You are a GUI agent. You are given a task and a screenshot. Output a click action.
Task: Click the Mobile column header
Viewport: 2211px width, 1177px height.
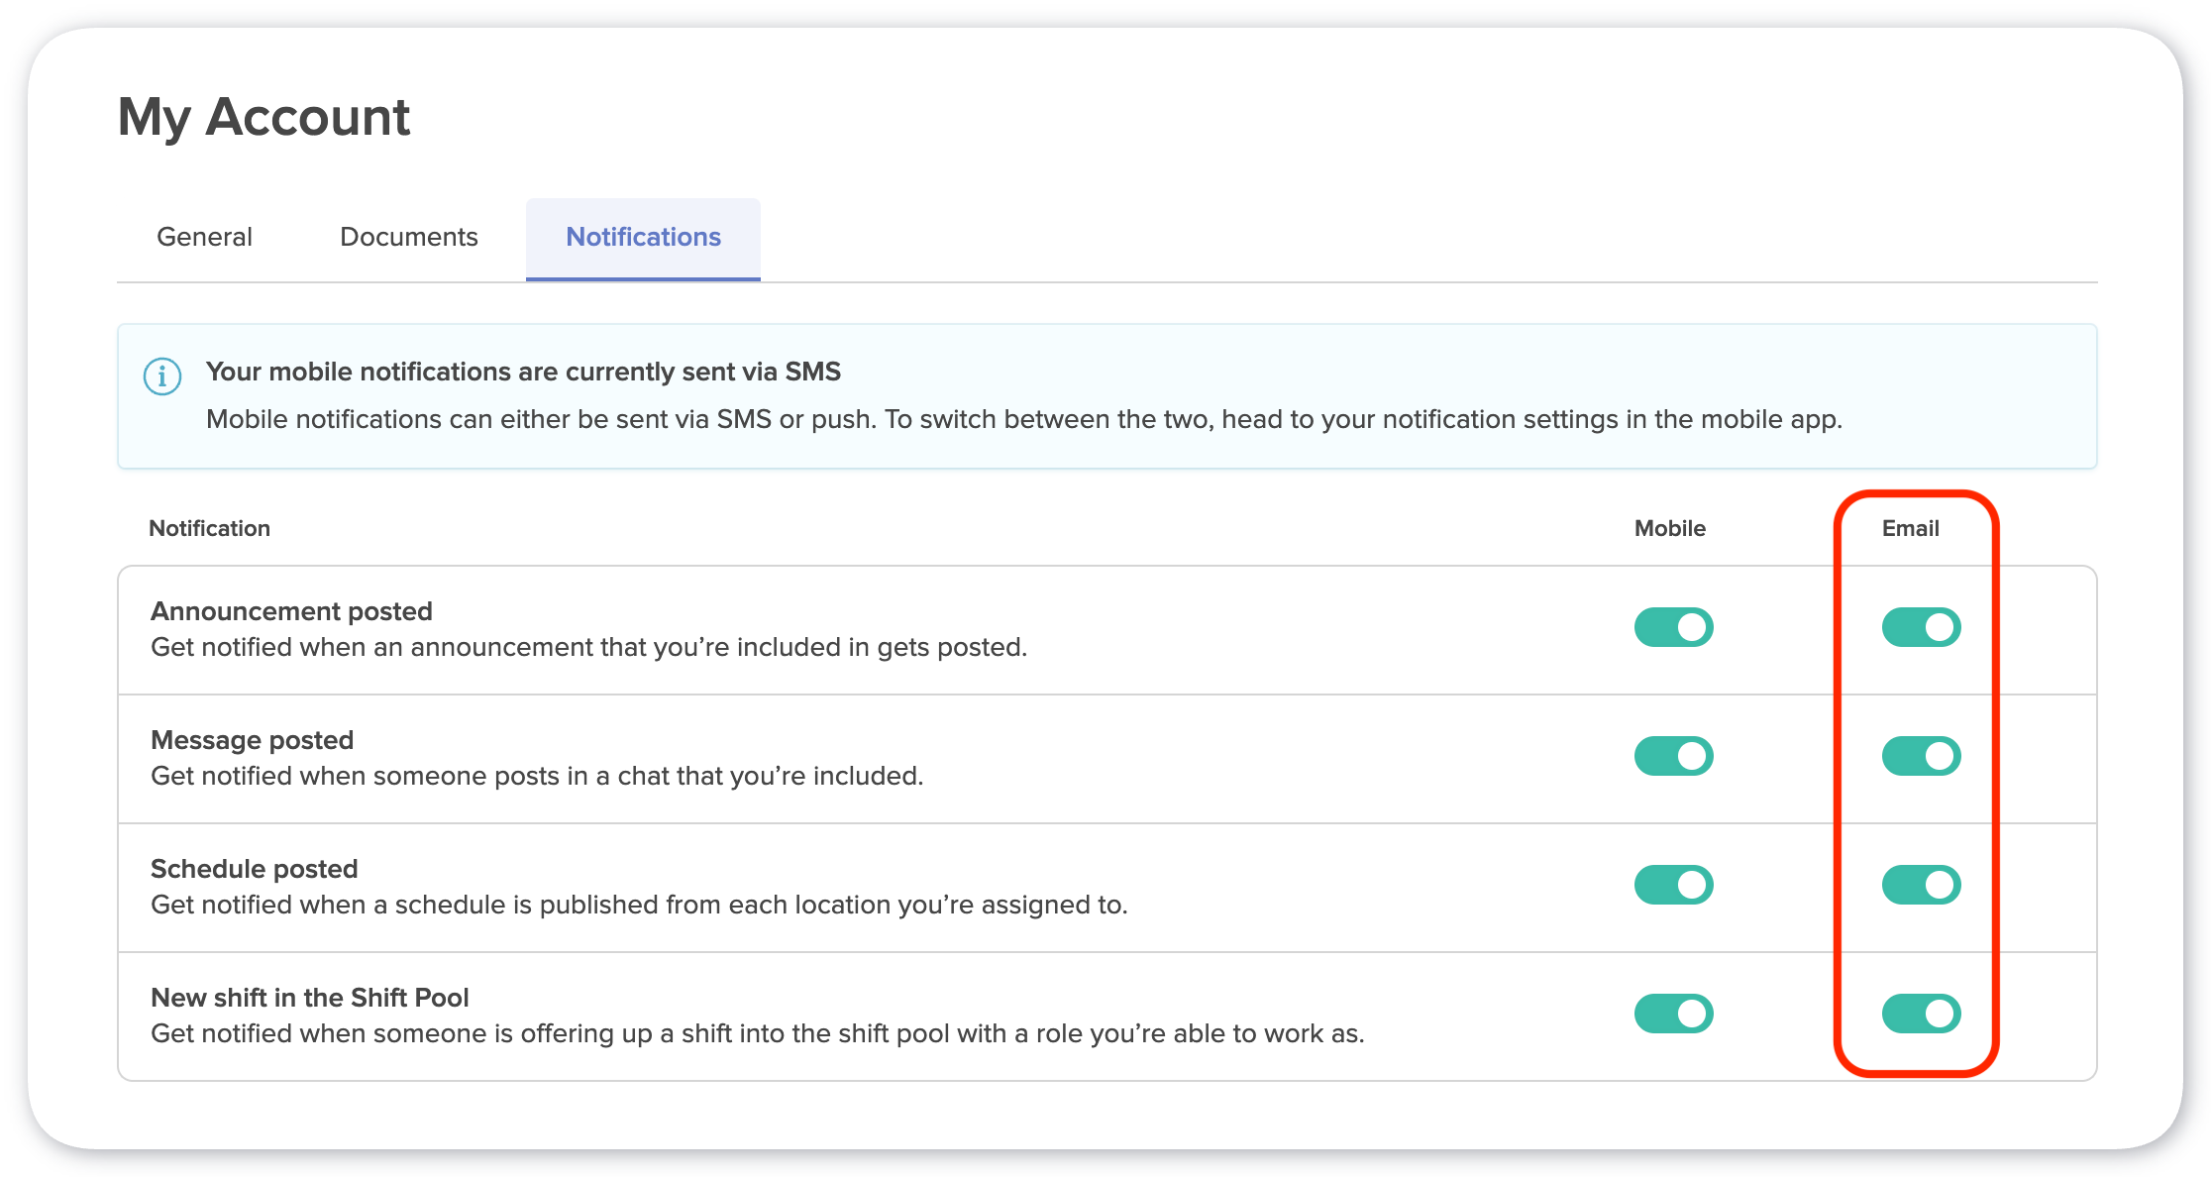click(1670, 528)
